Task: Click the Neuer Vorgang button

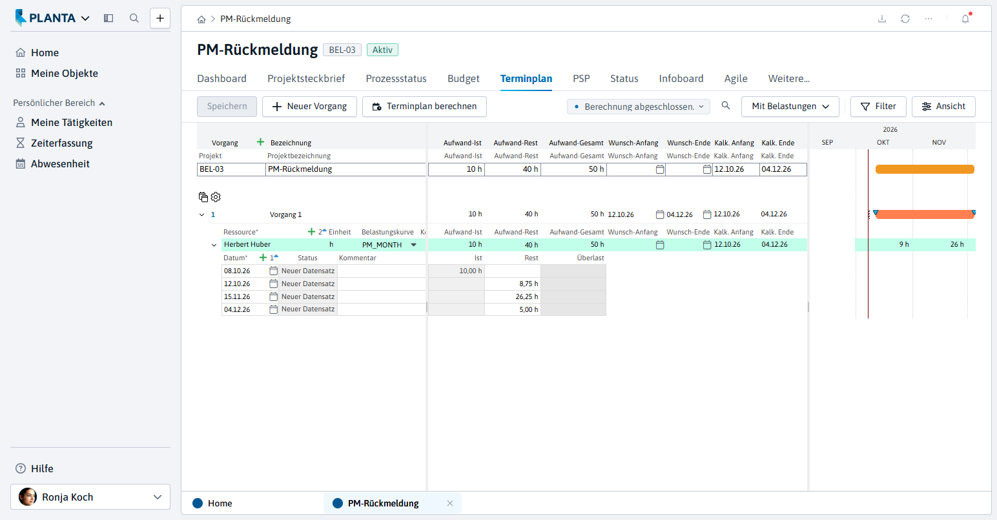Action: tap(309, 107)
